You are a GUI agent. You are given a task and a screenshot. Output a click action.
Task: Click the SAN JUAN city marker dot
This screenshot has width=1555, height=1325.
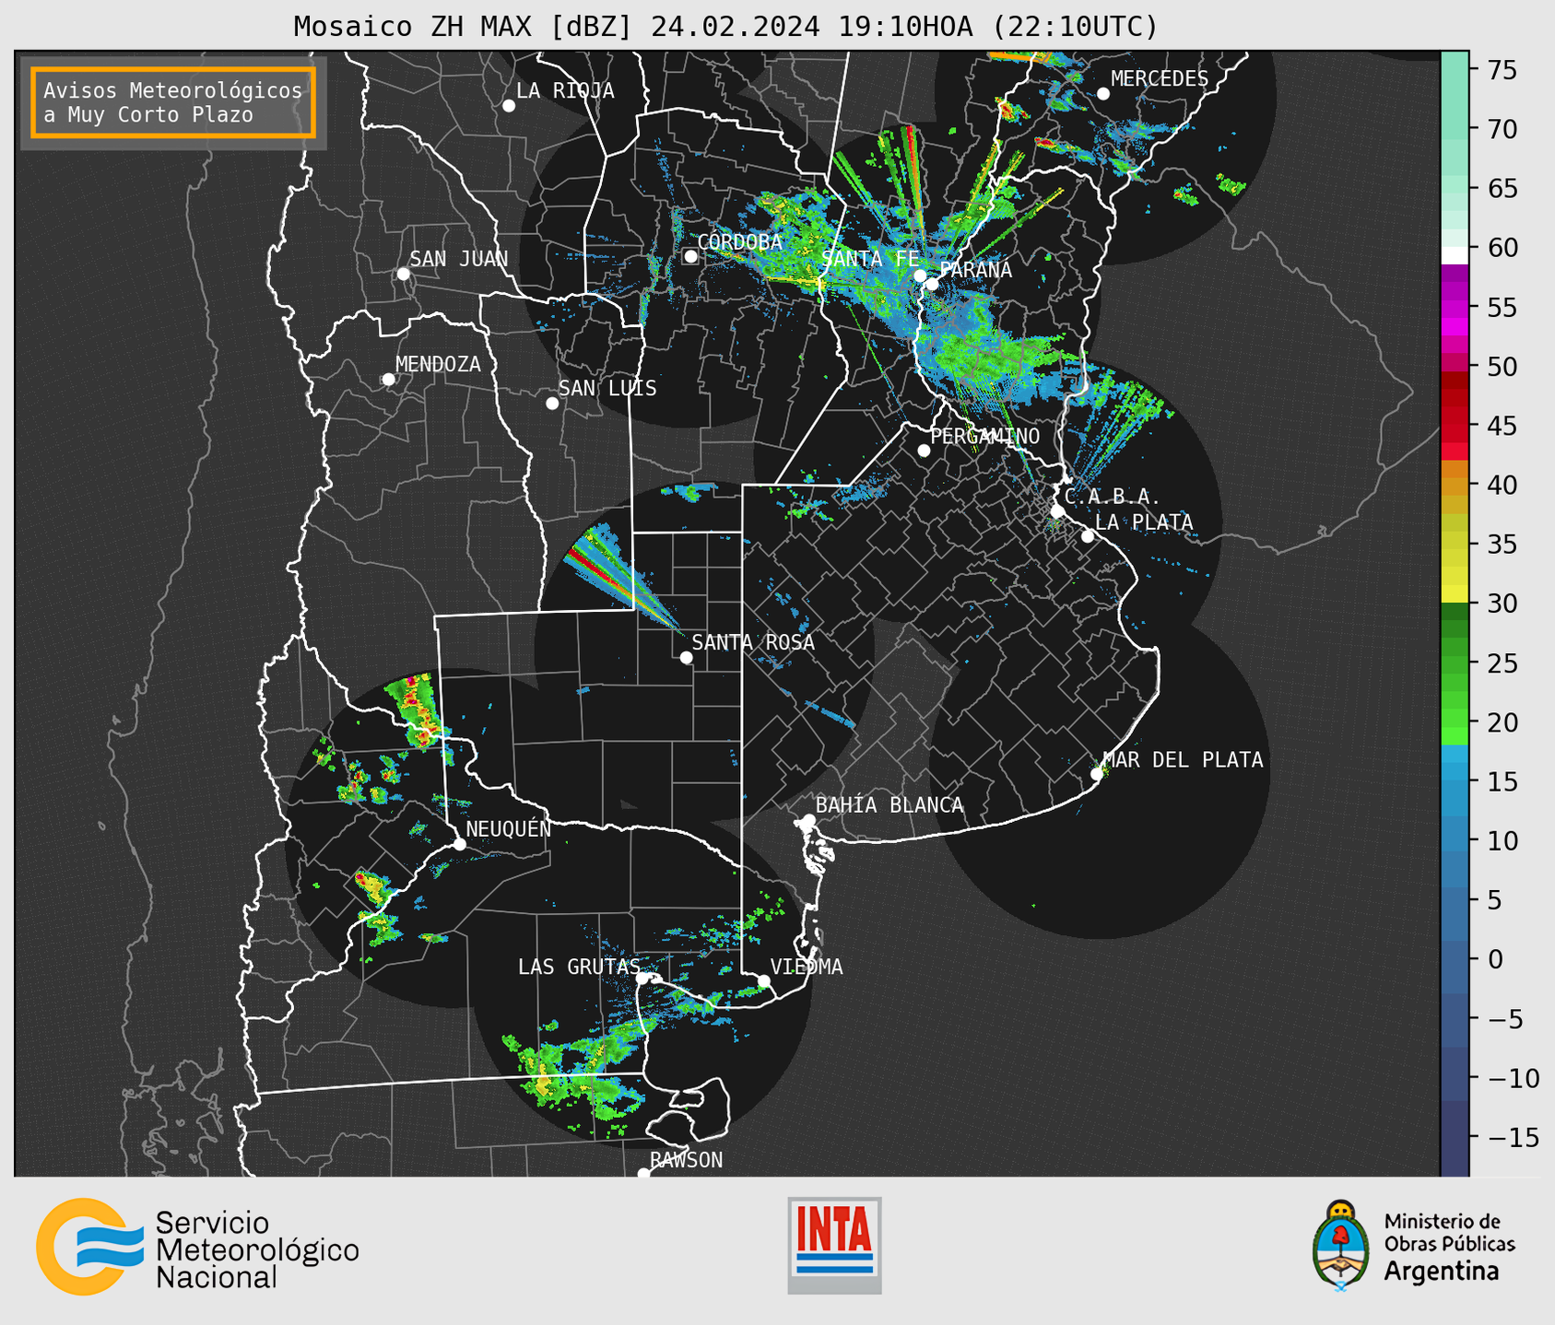pyautogui.click(x=403, y=274)
